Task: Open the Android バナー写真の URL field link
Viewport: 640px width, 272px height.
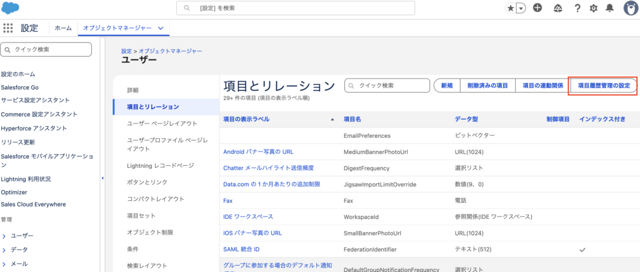Action: click(258, 152)
